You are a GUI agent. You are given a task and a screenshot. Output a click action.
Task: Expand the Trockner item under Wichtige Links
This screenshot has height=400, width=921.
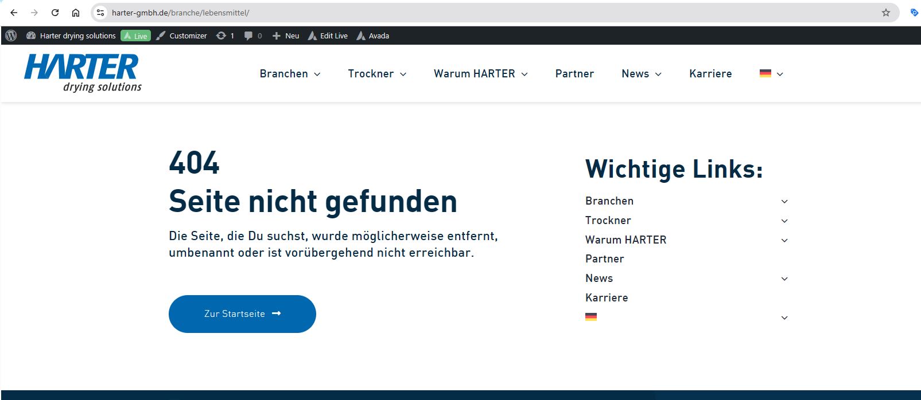click(784, 221)
